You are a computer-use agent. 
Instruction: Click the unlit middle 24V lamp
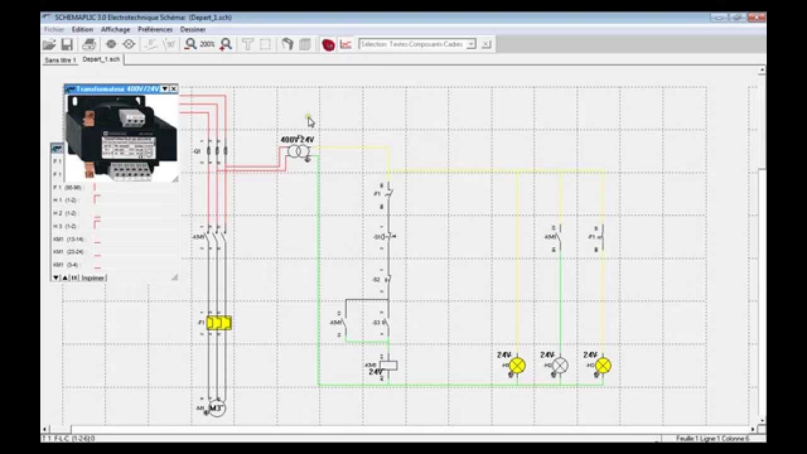(560, 365)
